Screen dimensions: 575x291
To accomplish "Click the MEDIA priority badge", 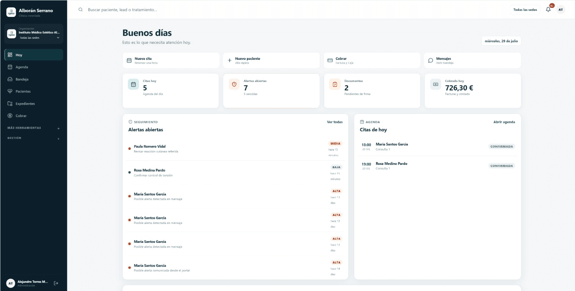I will (335, 144).
